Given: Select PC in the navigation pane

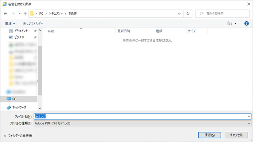Looking at the screenshot, I should pyautogui.click(x=19, y=99).
